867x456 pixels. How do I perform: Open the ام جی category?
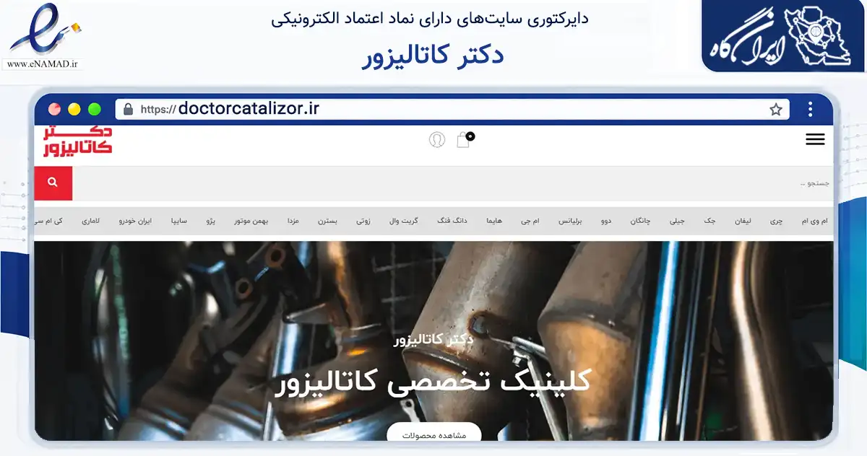530,221
